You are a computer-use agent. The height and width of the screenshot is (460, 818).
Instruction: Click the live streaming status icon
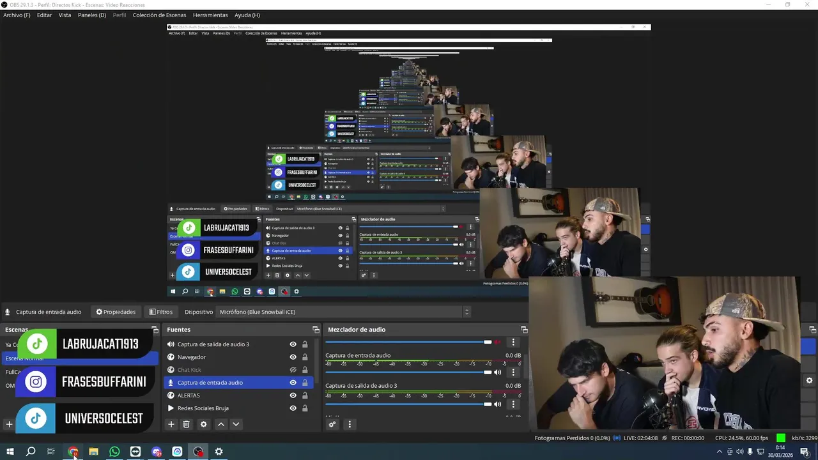point(617,438)
